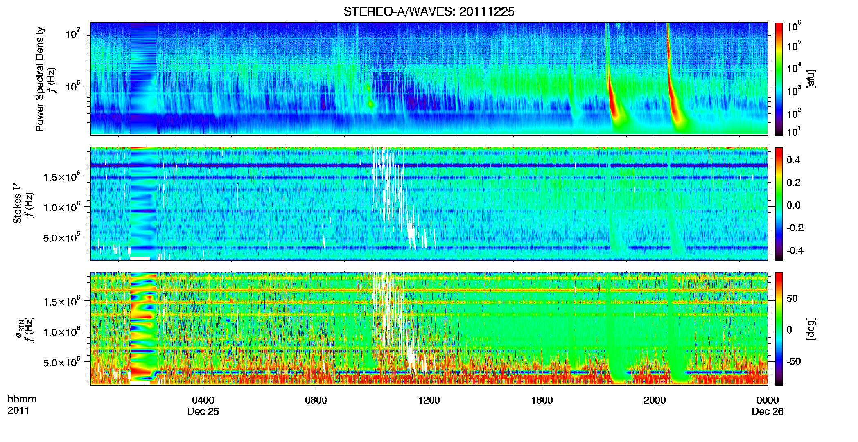This screenshot has height=442, width=858.
Task: Click the 0400 time tick label
Action: coord(203,400)
